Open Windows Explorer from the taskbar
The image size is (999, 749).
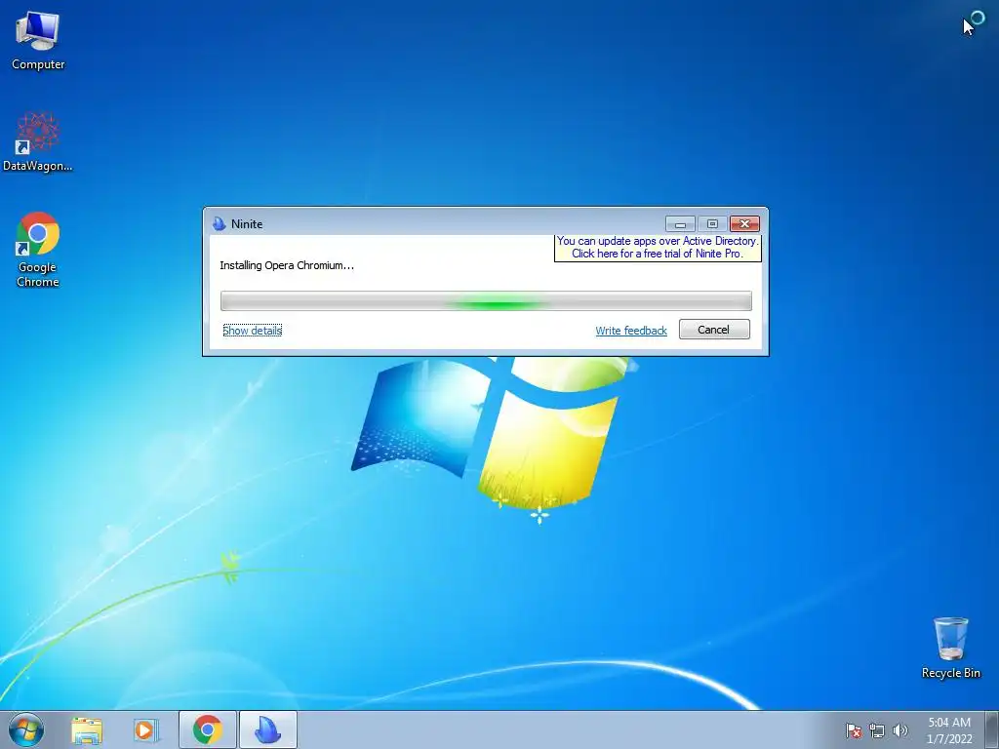click(87, 729)
